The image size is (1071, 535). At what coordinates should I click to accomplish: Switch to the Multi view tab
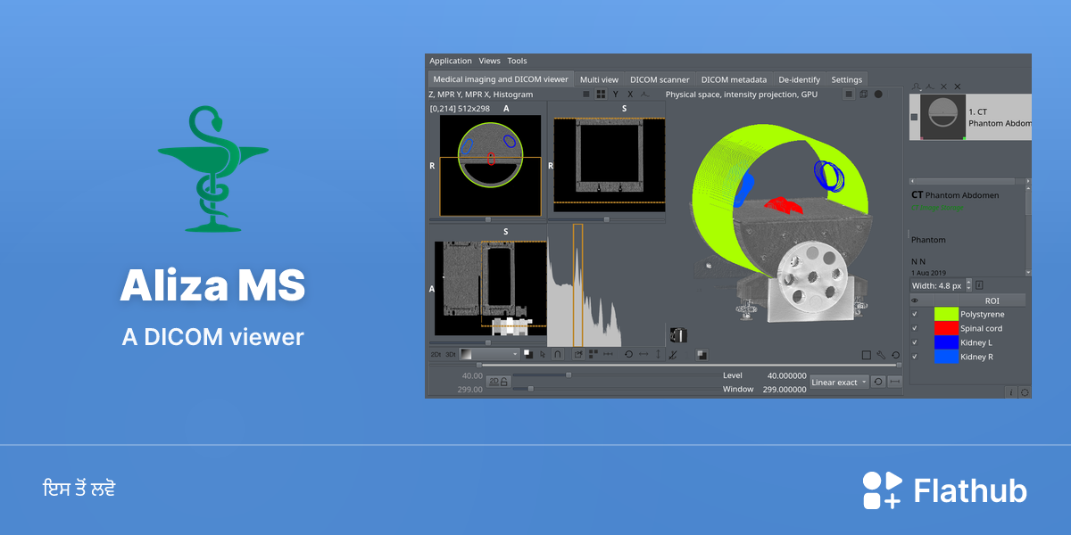(599, 79)
